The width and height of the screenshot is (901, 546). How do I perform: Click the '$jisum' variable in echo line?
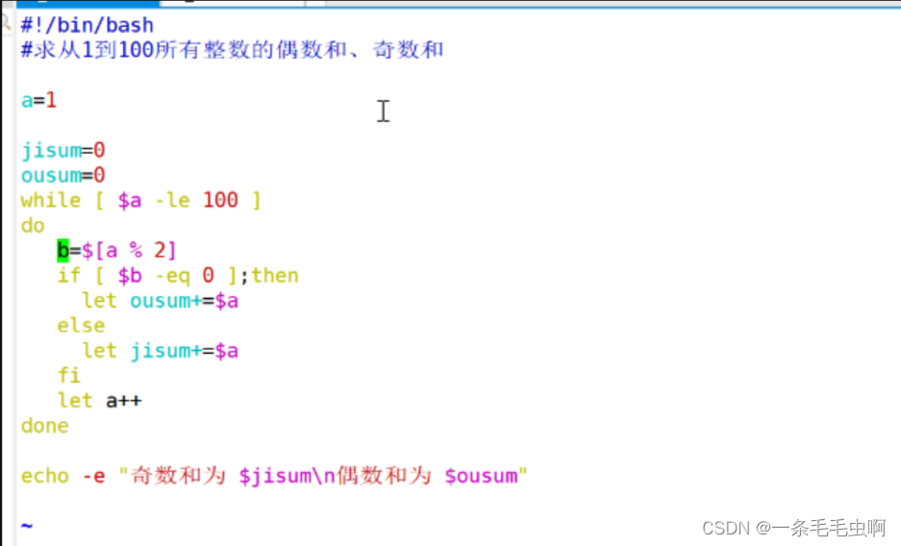pyautogui.click(x=275, y=476)
